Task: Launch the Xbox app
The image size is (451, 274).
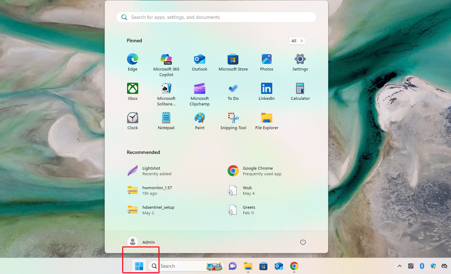Action: [133, 92]
